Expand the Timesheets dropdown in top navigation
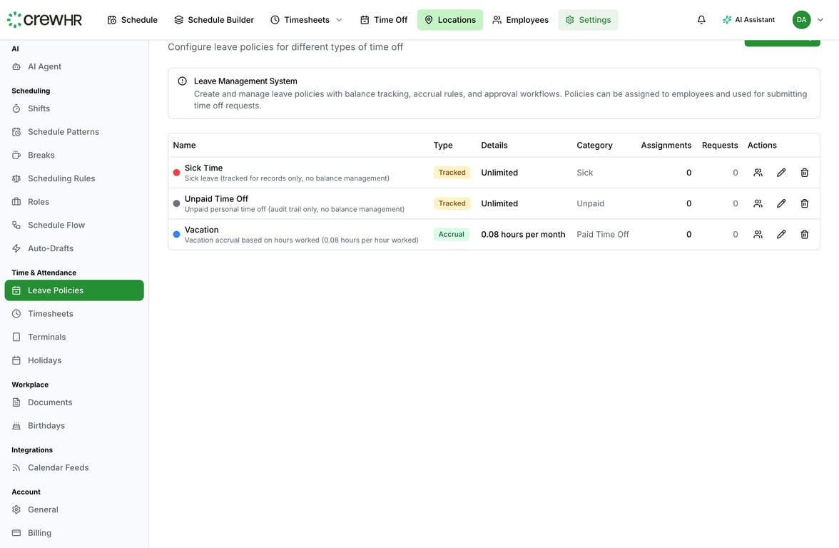The height and width of the screenshot is (548, 839). click(307, 20)
